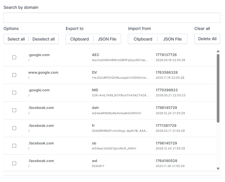Click the Deselect all button
This screenshot has width=225, height=182.
[44, 39]
